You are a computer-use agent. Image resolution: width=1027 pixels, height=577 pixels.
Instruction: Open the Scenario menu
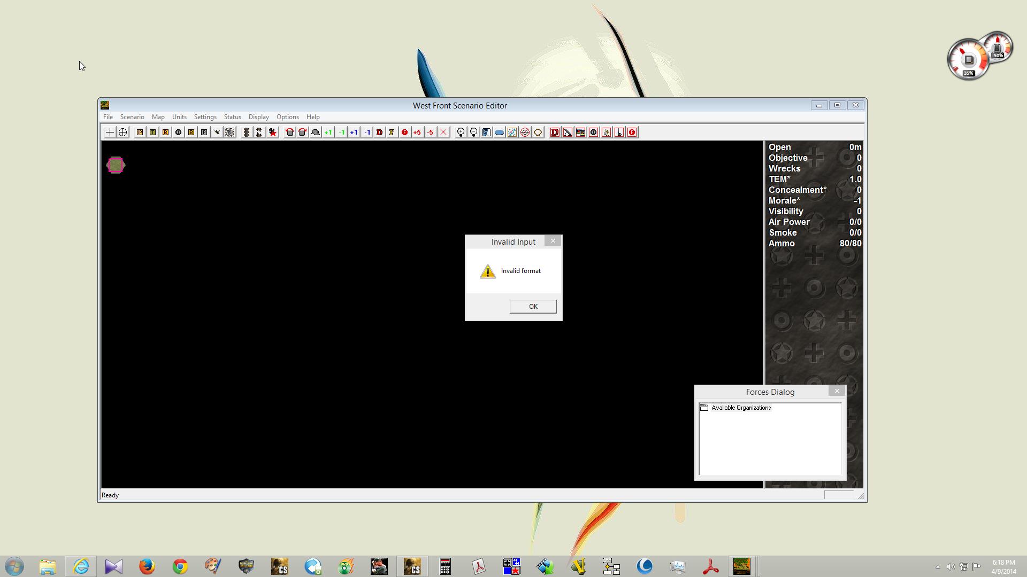[132, 117]
